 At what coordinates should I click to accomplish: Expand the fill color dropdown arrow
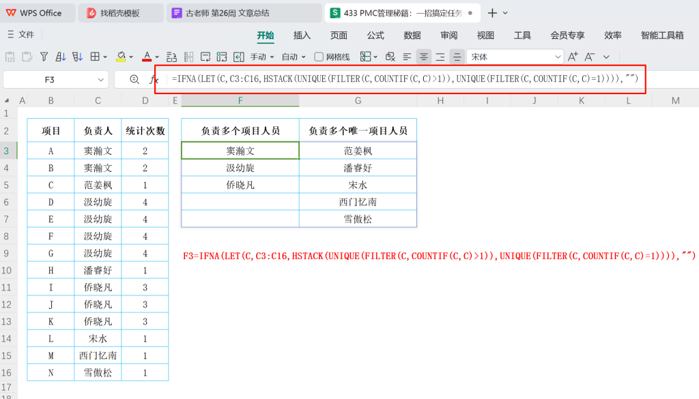(131, 57)
